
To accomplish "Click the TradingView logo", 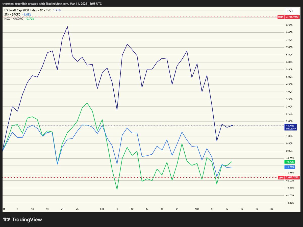I will pos(22,220).
